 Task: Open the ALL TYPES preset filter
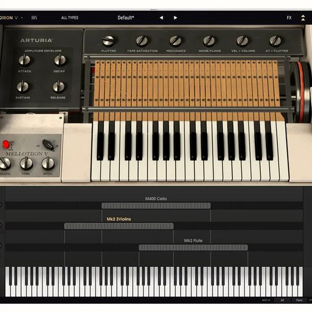(70, 18)
